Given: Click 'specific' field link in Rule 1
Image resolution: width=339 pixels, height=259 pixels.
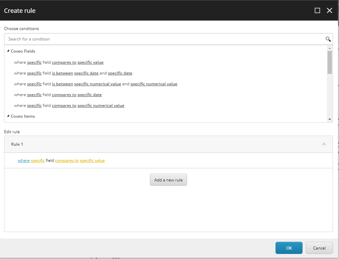Looking at the screenshot, I should [x=38, y=161].
